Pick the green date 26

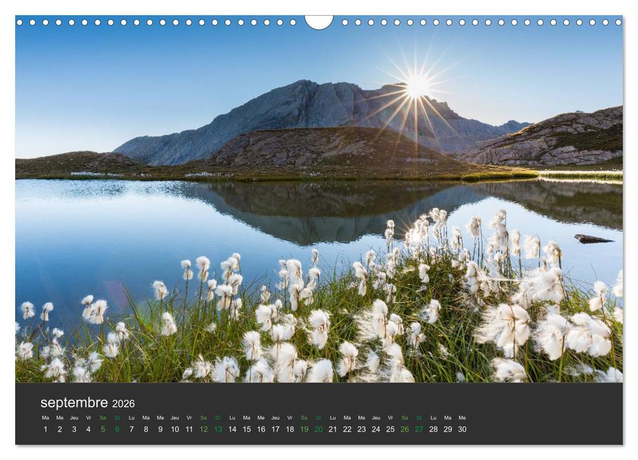[x=405, y=429]
